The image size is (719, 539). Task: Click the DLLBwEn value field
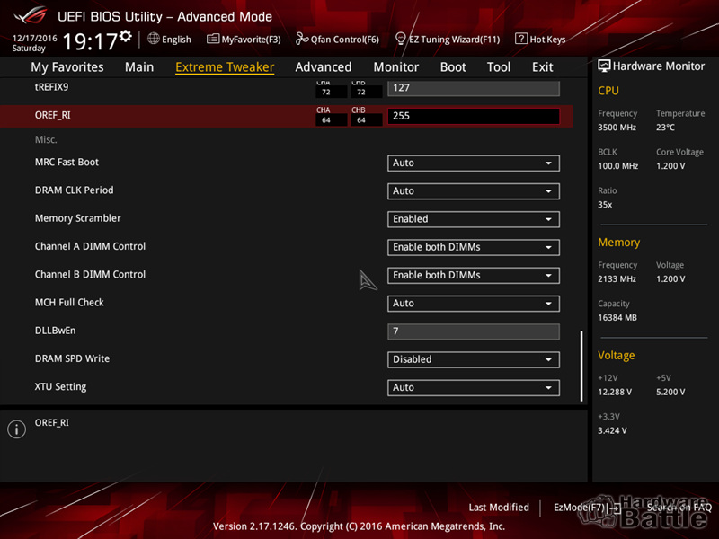[x=474, y=331]
